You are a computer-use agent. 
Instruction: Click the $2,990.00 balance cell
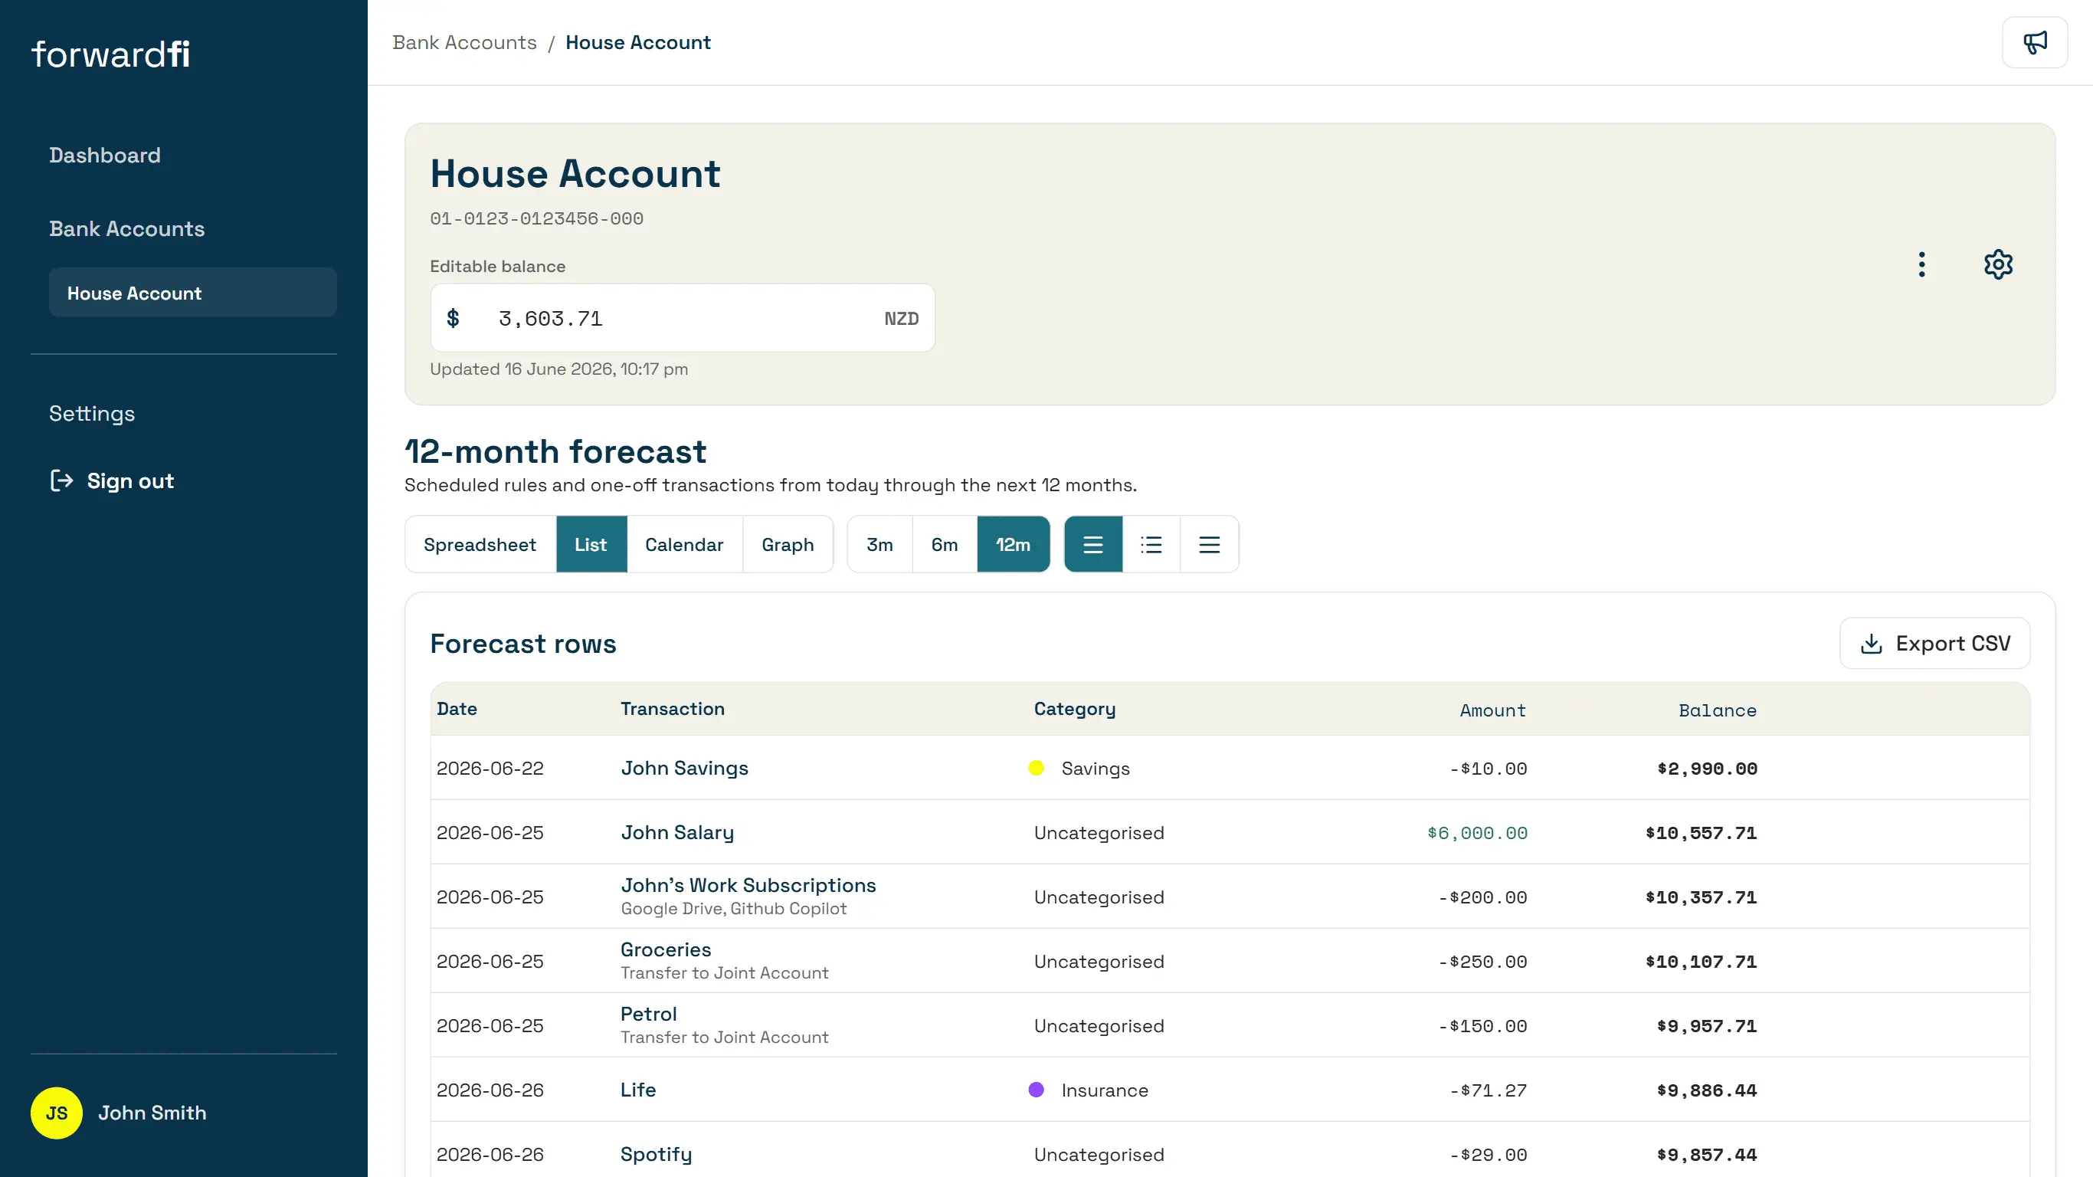click(1707, 769)
